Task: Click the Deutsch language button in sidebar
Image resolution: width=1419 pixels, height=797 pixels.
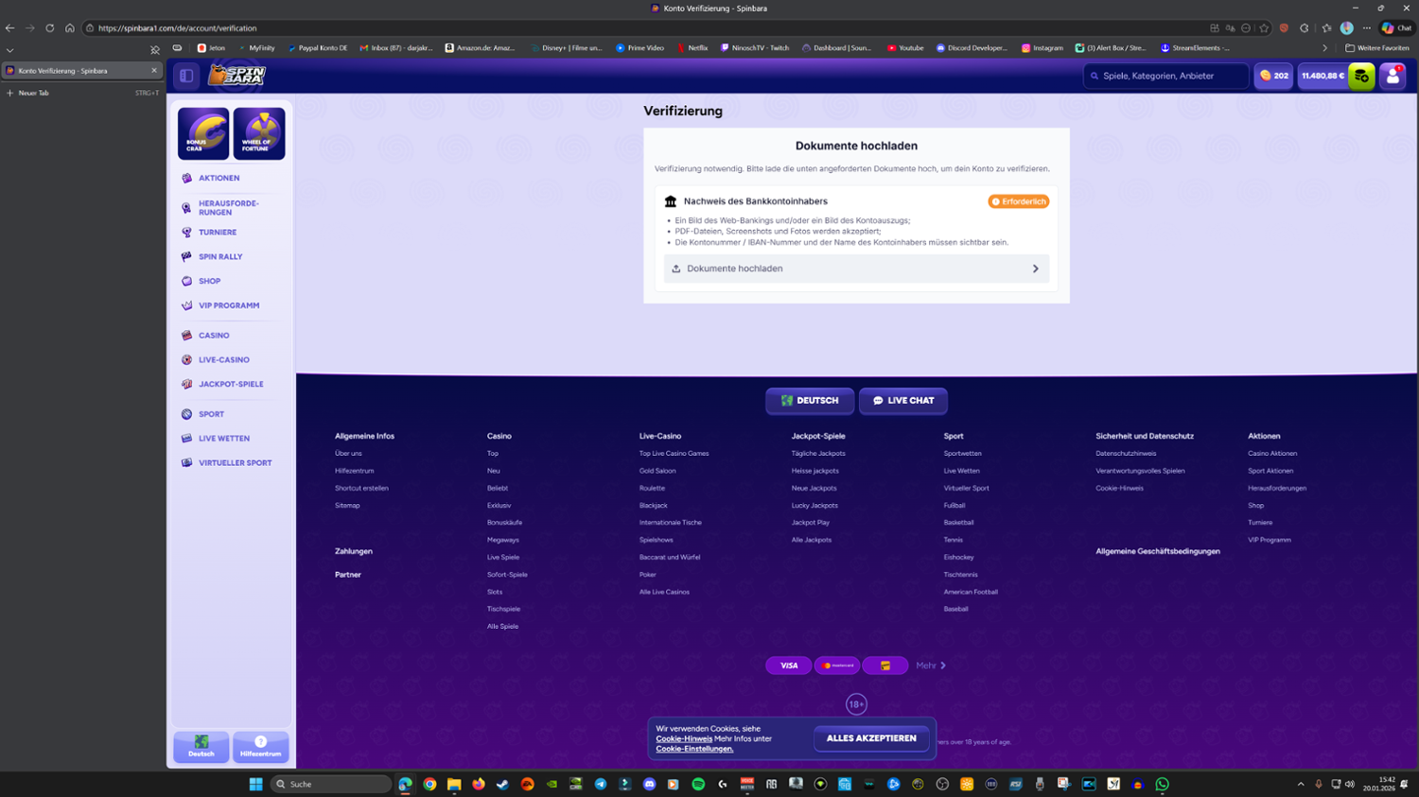Action: [201, 747]
